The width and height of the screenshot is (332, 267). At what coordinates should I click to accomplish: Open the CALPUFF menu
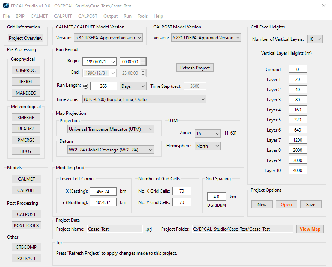coord(63,16)
